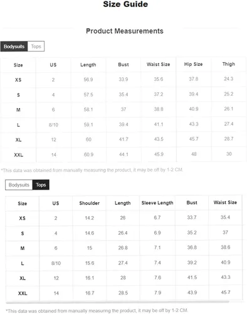The image size is (247, 314).
Task: Click the measurement disclaimer note under the Bodysuits table
Action: tap(92, 170)
